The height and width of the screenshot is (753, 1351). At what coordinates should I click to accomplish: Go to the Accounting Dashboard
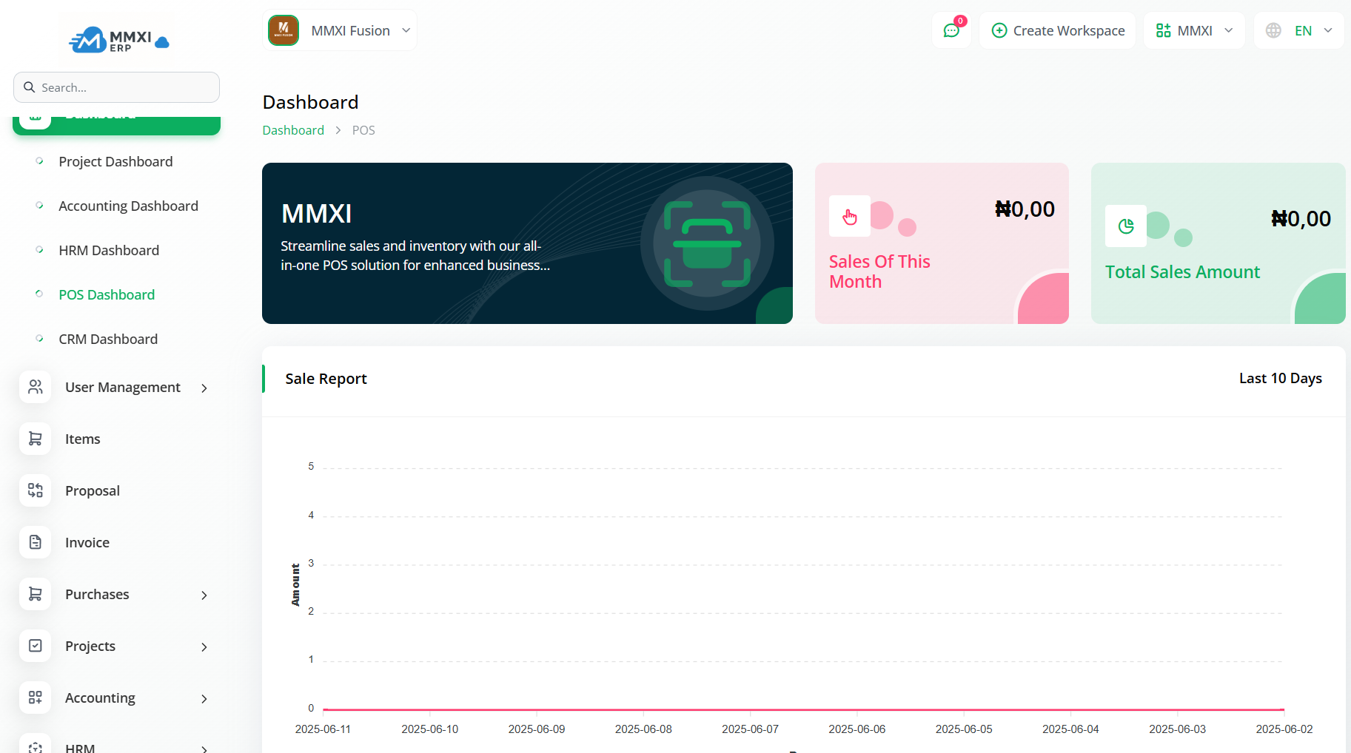pyautogui.click(x=128, y=206)
